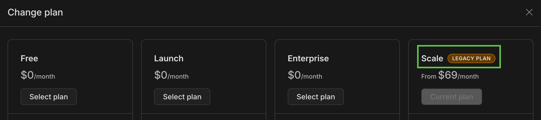Choose the Launch plan via Select plan
541x120 pixels.
(x=182, y=97)
